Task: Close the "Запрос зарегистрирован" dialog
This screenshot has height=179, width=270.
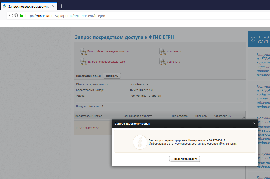Action: pyautogui.click(x=254, y=123)
